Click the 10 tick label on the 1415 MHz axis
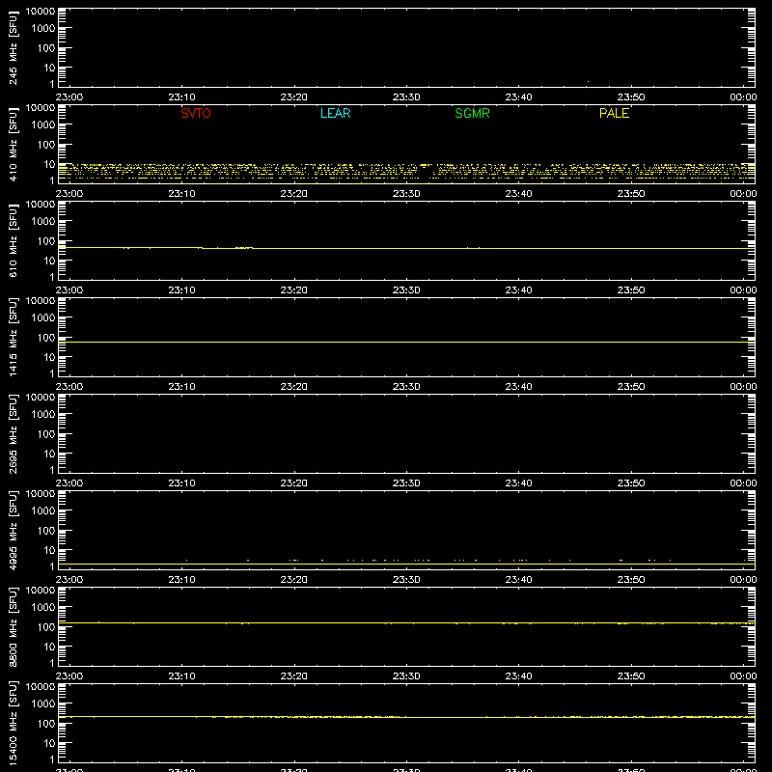 click(49, 357)
